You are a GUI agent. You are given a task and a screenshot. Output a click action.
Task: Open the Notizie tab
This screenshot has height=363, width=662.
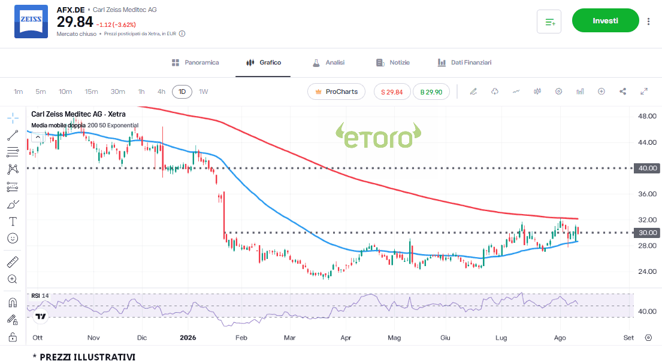393,62
